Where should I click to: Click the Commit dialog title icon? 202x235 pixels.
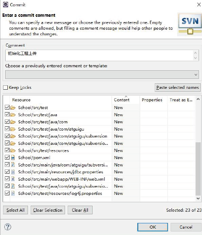[6, 5]
